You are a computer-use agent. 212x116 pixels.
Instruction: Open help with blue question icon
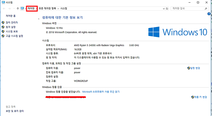pos(209,14)
